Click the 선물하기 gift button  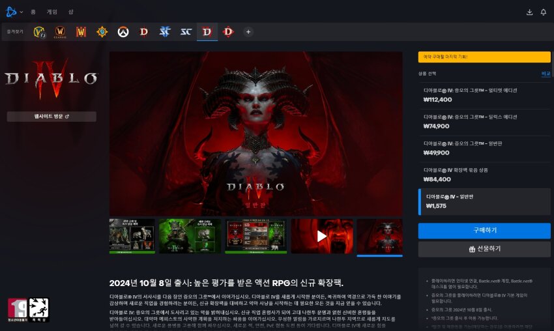click(x=484, y=249)
